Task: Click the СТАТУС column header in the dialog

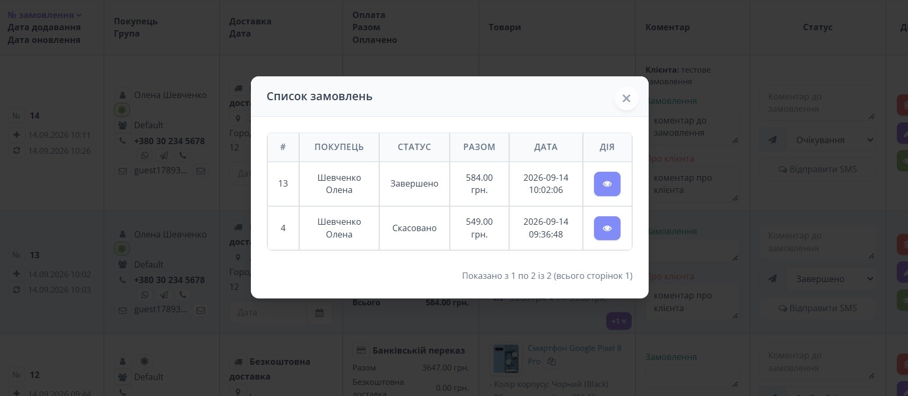Action: click(x=414, y=147)
